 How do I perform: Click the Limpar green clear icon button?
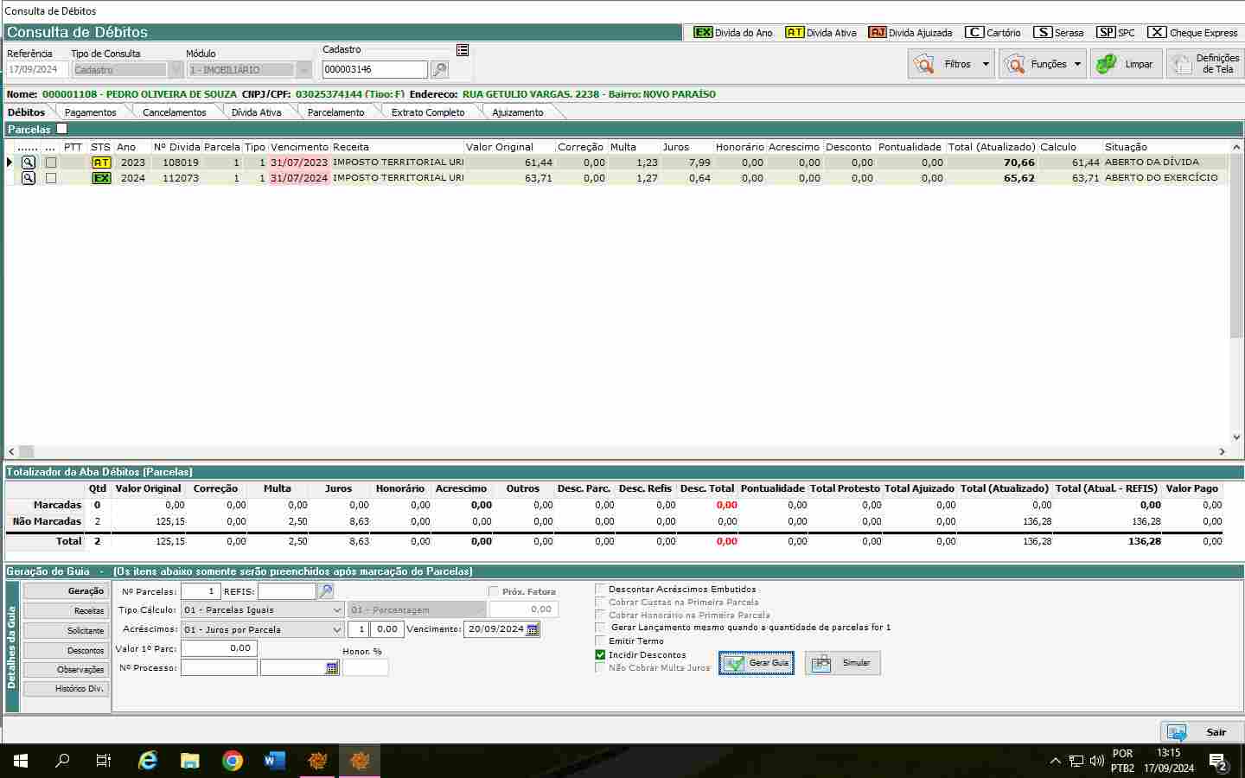pos(1126,64)
